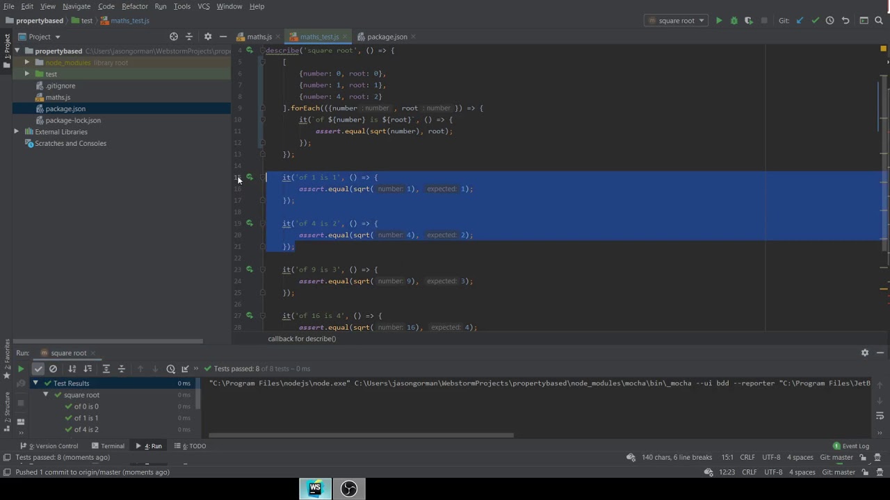
Task: Close the maths_test.js editor tab
Action: [x=345, y=37]
